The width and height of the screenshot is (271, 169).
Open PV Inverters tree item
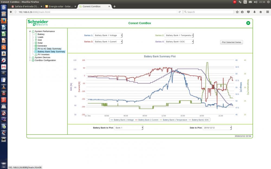(44, 55)
